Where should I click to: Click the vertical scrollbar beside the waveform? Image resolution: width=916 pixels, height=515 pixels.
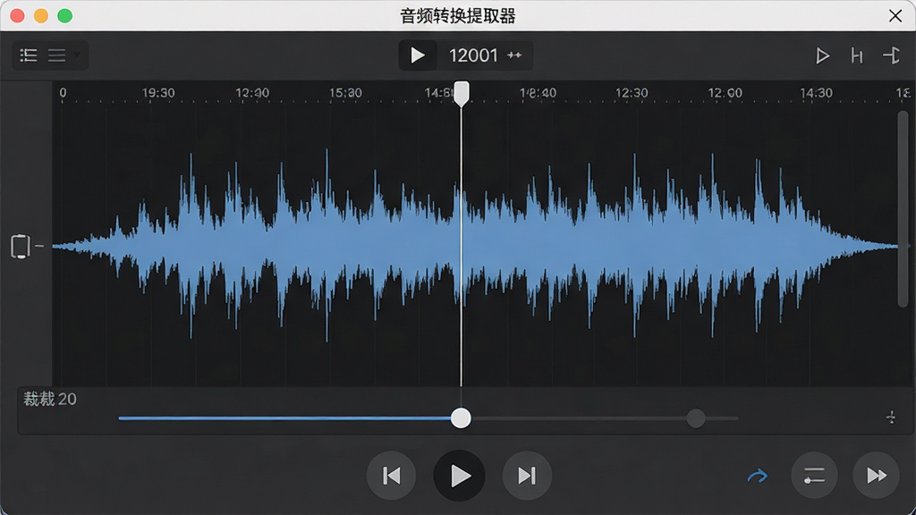903,208
